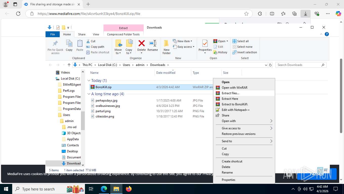The height and width of the screenshot is (194, 344).
Task: Collapse the ribbon with chevron
Action: (322, 34)
